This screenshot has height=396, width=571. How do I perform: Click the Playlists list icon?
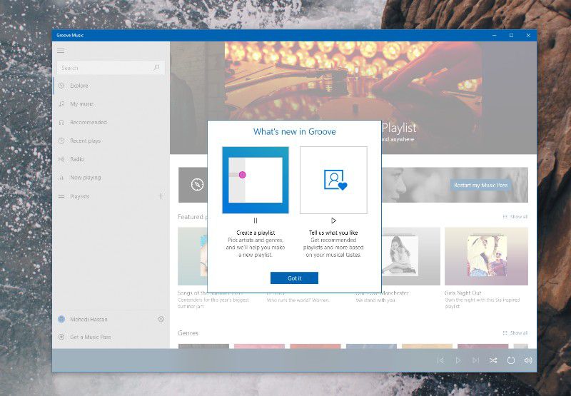pyautogui.click(x=61, y=196)
